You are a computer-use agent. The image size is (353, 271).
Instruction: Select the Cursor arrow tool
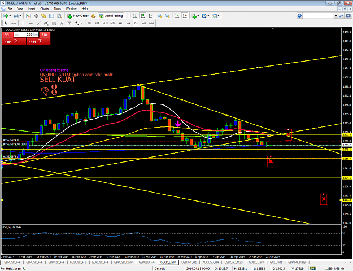[x=6, y=23]
